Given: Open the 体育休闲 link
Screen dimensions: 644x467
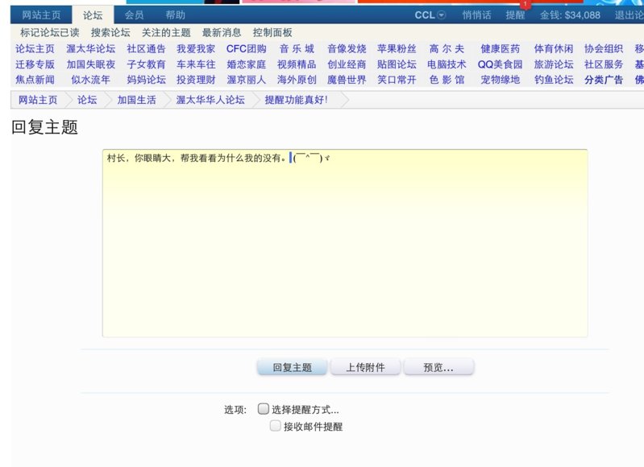Looking at the screenshot, I should click(554, 49).
